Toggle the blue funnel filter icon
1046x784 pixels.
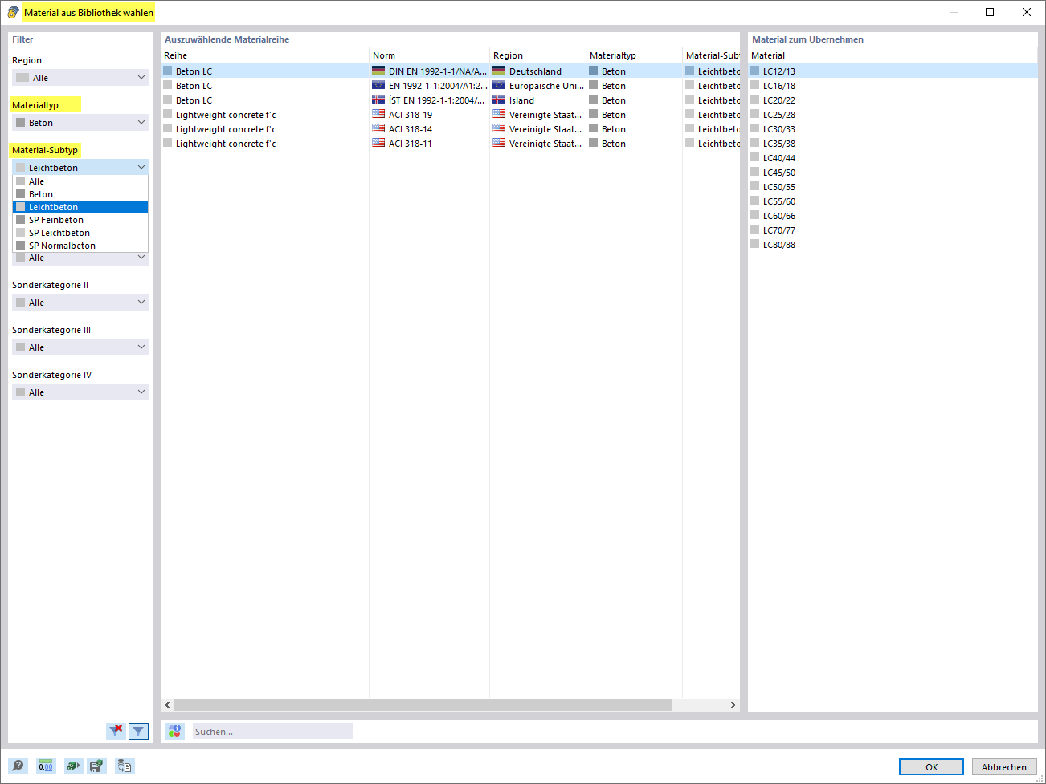point(138,731)
